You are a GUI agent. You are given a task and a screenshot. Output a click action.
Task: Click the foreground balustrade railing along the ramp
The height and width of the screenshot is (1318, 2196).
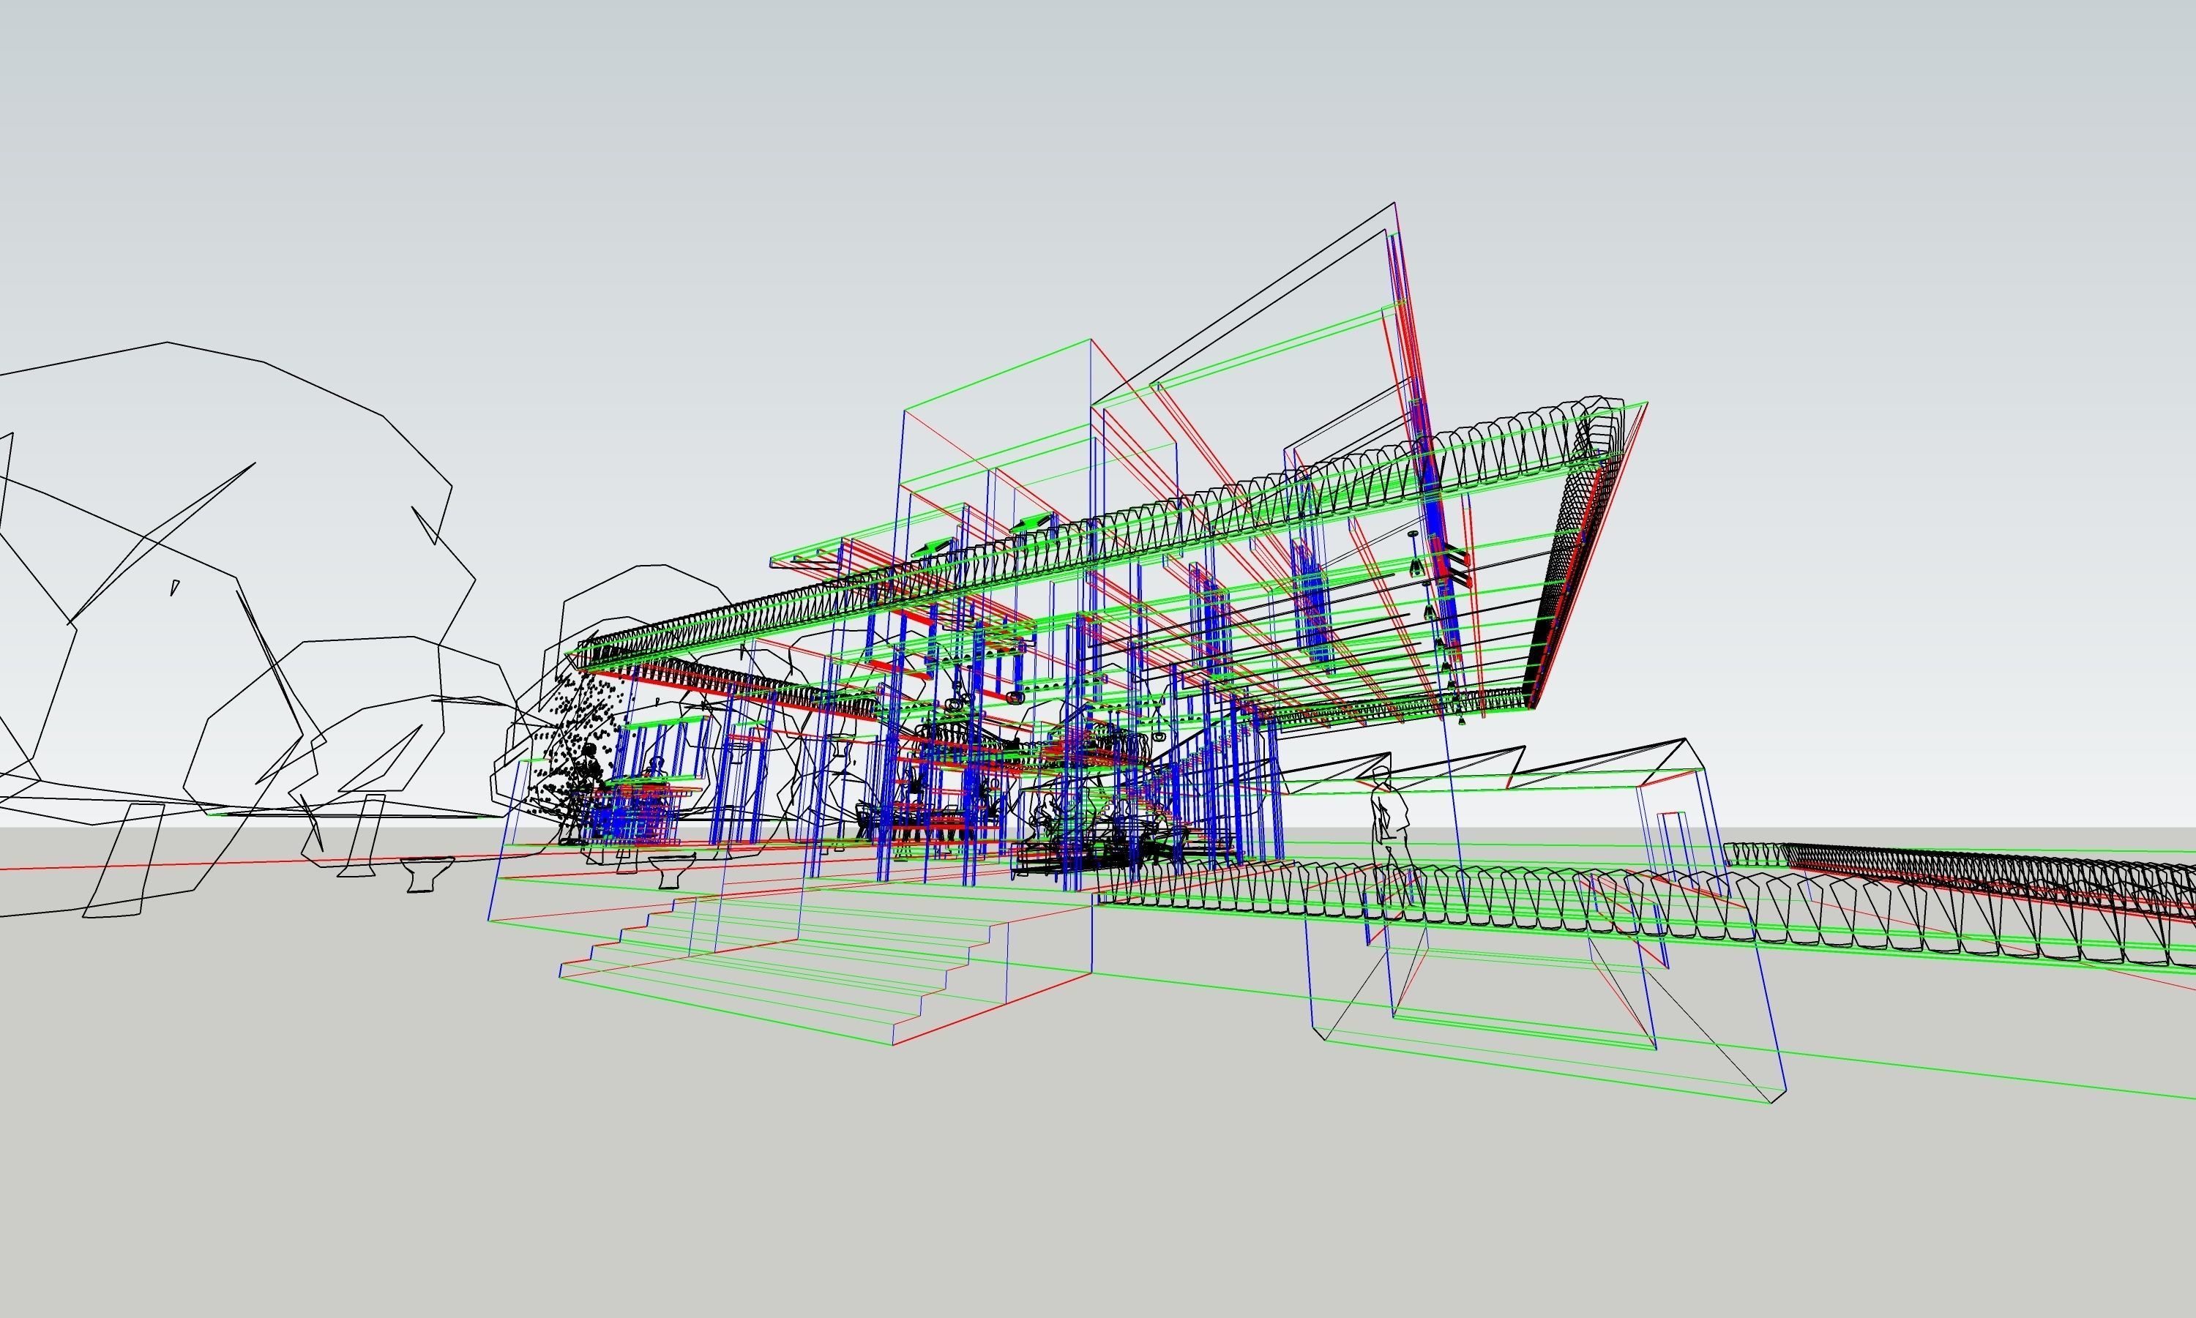[1510, 899]
